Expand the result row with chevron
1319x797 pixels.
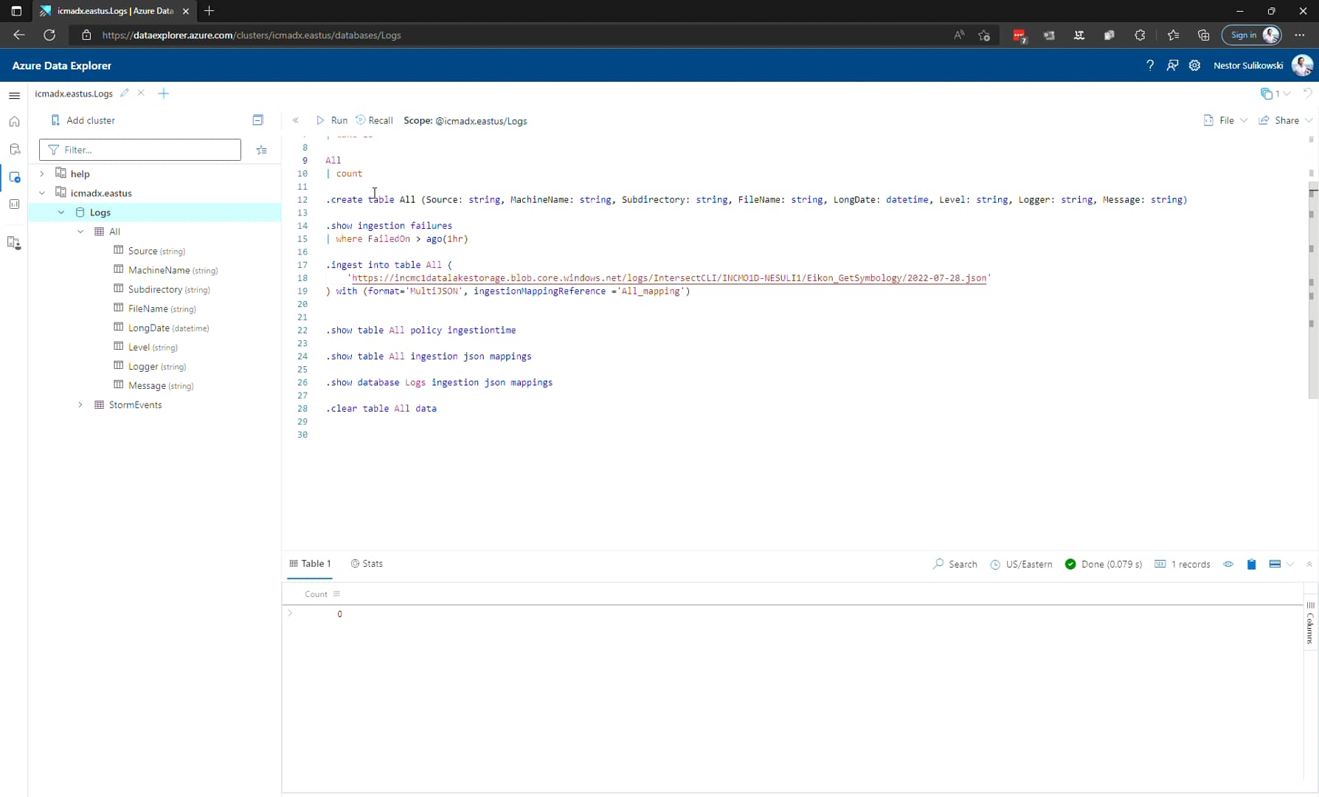pyautogui.click(x=290, y=613)
